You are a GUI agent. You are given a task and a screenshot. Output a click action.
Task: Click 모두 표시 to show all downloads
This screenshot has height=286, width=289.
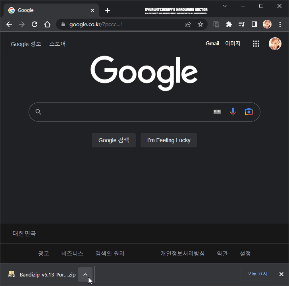click(x=257, y=274)
